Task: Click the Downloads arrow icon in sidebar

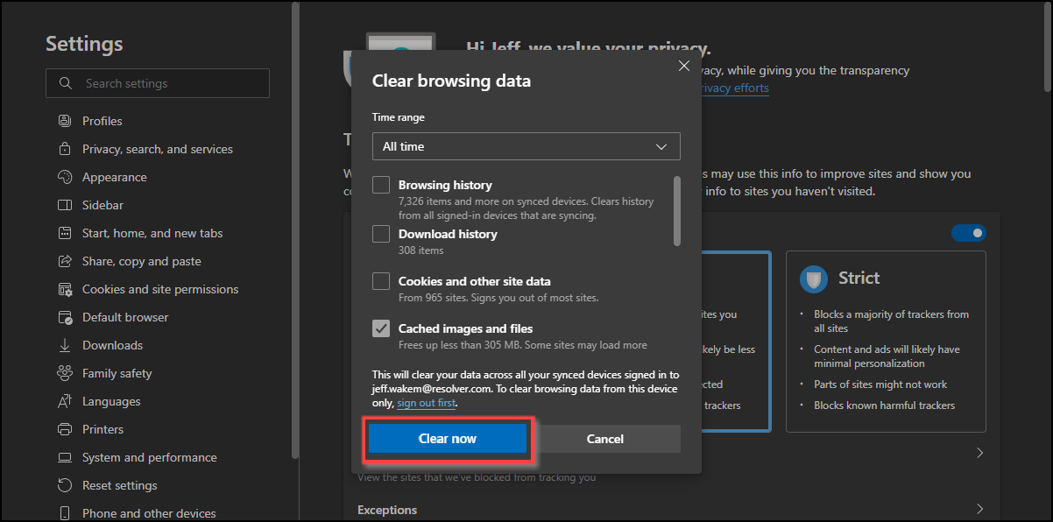Action: (64, 345)
